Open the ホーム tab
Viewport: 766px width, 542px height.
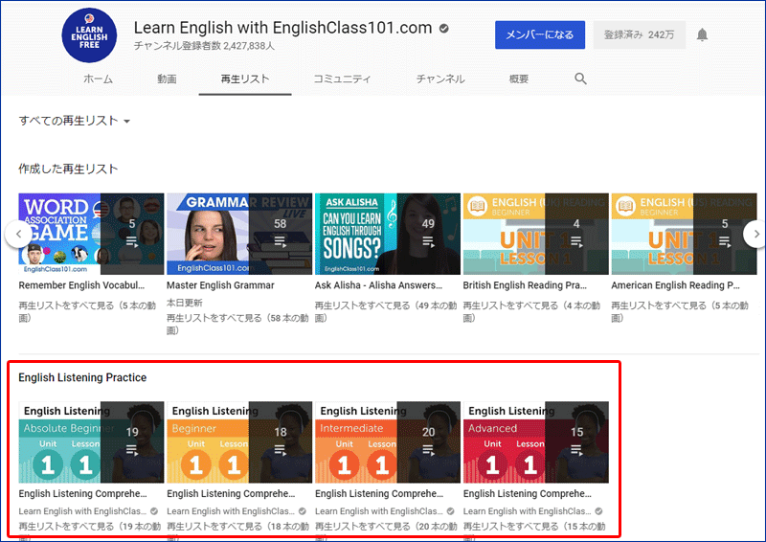tap(98, 79)
